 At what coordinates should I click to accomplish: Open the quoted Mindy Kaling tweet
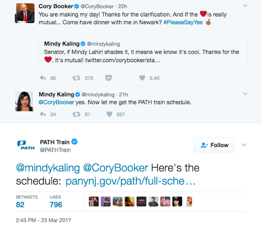143,52
